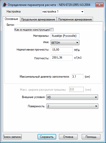Image resolution: width=106 pixels, height=143 pixels.
Task: Click the 'настройка 1' combo box text
Action: coord(50,11)
